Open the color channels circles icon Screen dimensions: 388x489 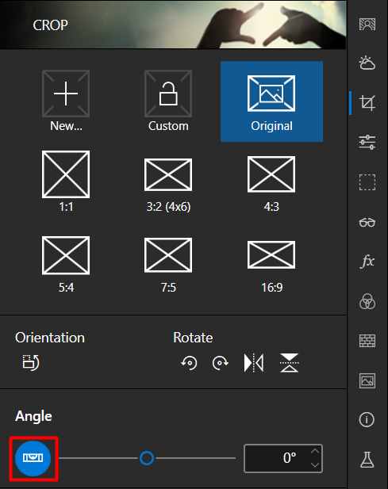367,301
